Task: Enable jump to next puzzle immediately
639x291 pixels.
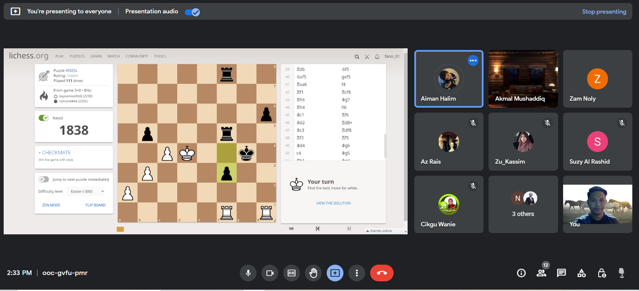Action: (44, 179)
